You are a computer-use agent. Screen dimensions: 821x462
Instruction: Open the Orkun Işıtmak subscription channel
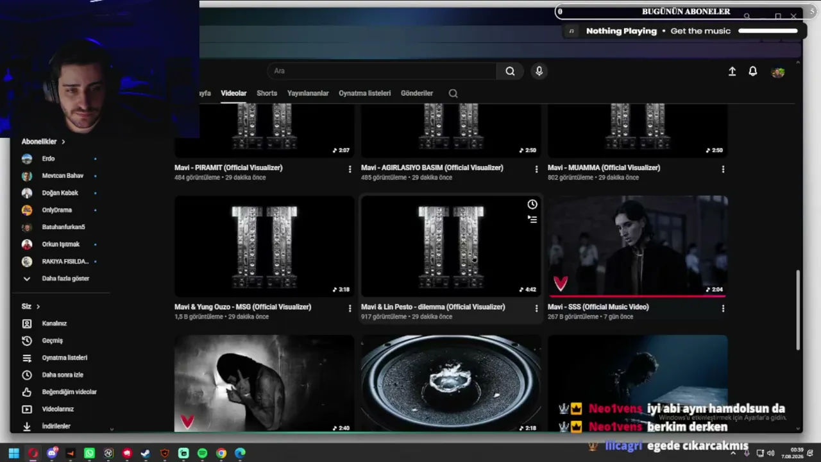pyautogui.click(x=60, y=244)
